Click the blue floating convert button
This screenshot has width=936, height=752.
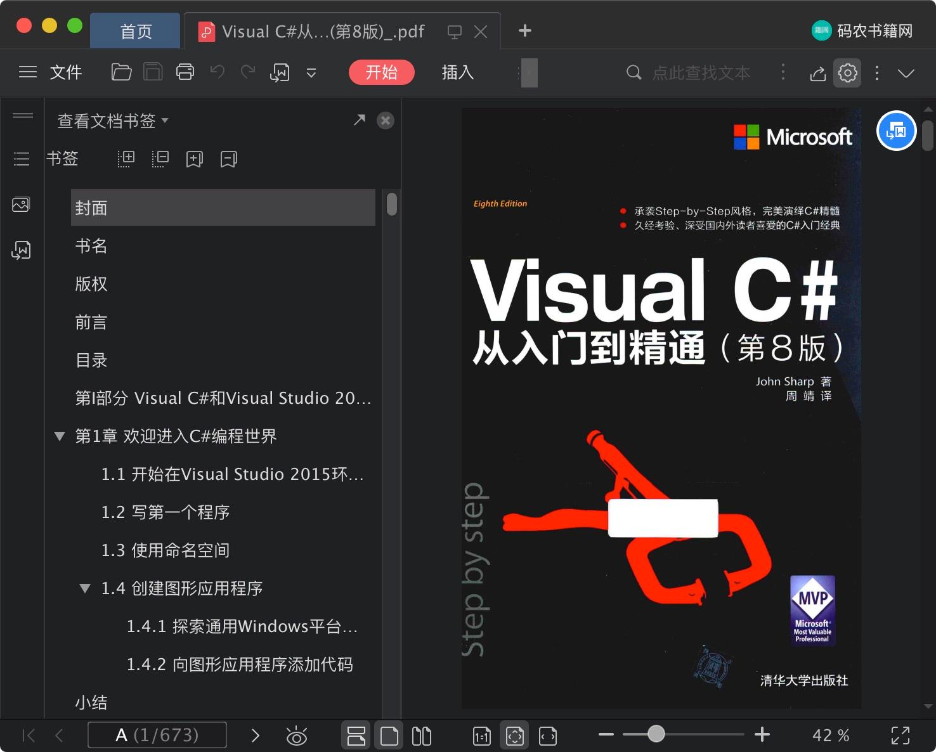click(x=896, y=131)
